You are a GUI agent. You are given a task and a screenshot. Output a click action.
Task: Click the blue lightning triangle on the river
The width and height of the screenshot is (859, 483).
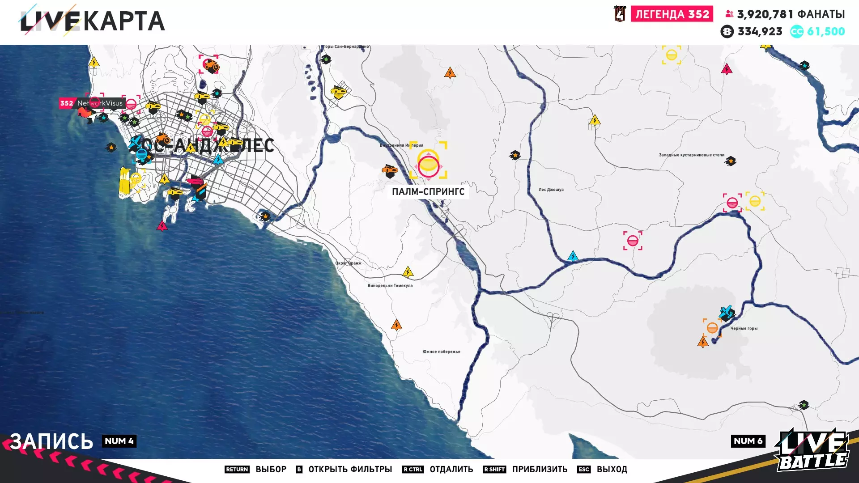tap(573, 257)
